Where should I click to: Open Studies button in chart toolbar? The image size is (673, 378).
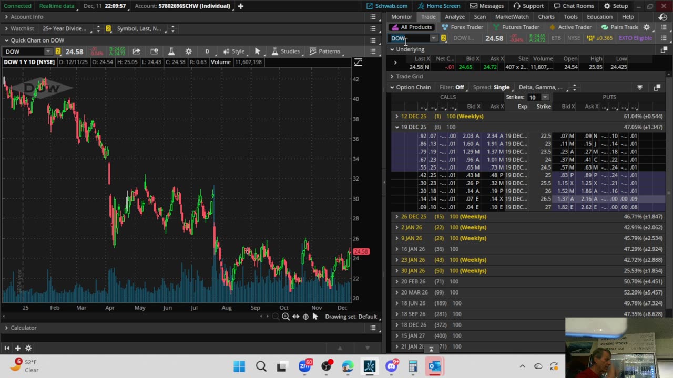(285, 51)
